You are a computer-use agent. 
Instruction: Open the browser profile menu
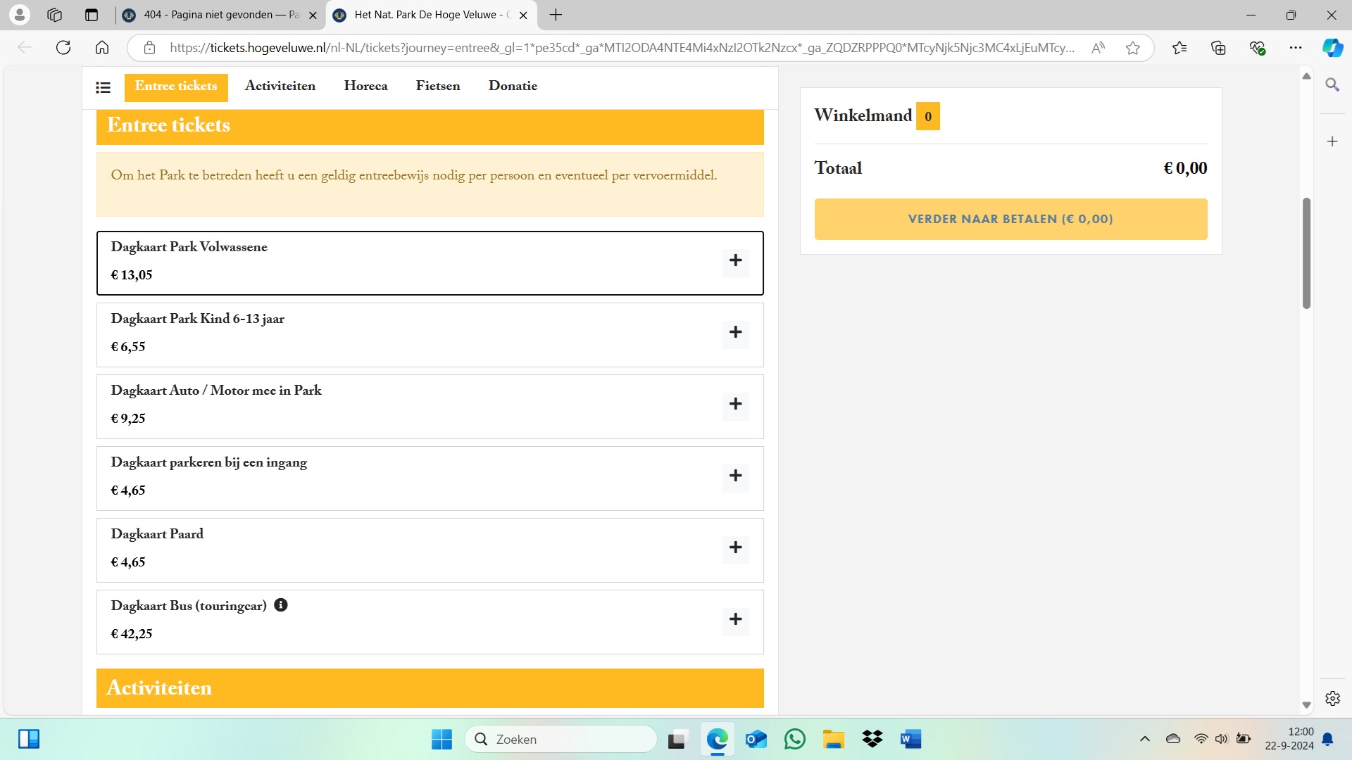pyautogui.click(x=20, y=15)
